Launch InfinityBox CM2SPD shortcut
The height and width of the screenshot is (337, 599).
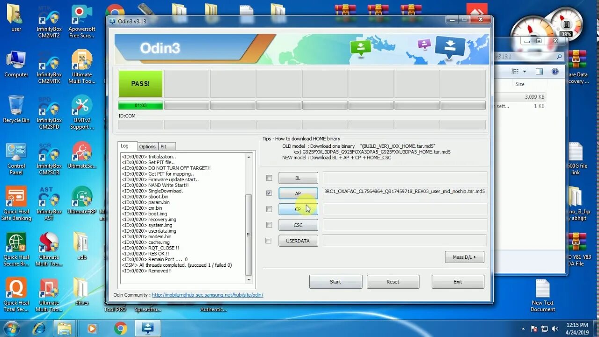point(49,112)
